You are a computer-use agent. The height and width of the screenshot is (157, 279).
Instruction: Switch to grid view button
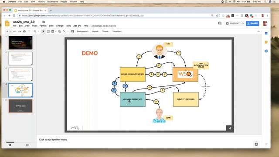(27, 145)
